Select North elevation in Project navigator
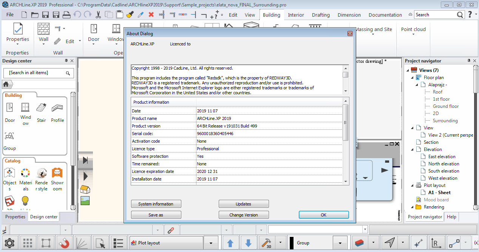479x252 pixels. coord(443,164)
